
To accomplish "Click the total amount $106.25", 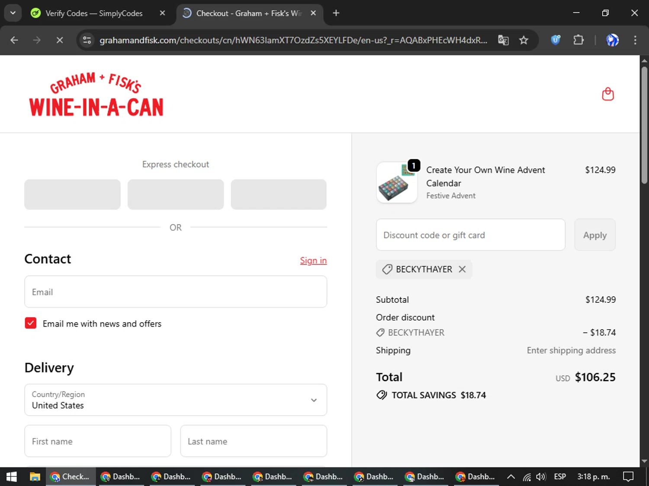I will 595,377.
